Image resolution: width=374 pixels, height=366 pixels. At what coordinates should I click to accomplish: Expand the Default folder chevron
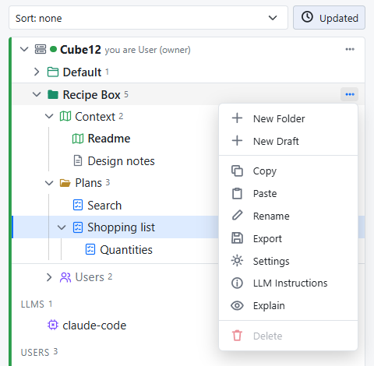click(x=37, y=72)
